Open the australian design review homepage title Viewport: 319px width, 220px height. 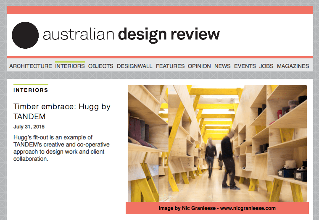tap(131, 35)
